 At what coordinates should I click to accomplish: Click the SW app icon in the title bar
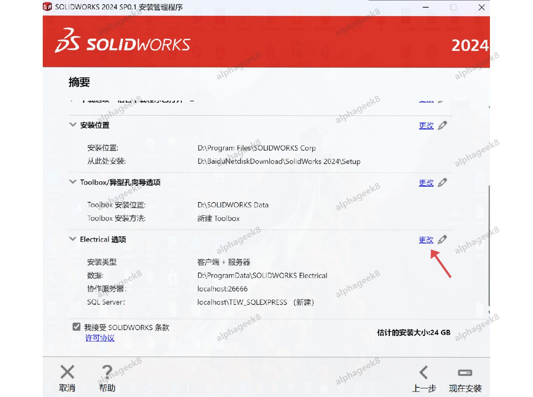tap(47, 7)
